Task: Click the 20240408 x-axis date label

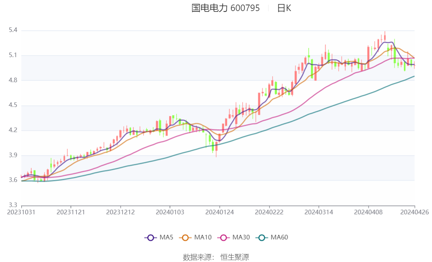Action: point(368,212)
